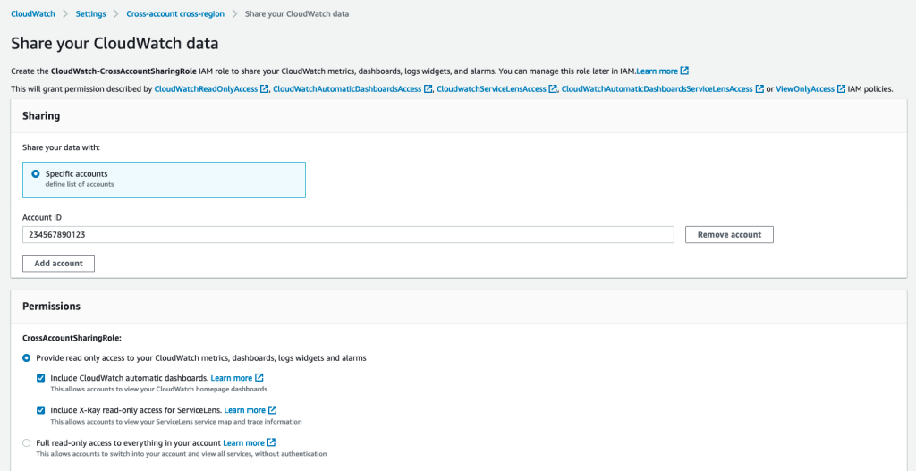The height and width of the screenshot is (471, 916).
Task: Open Learn more for full read-only access
Action: coord(243,443)
